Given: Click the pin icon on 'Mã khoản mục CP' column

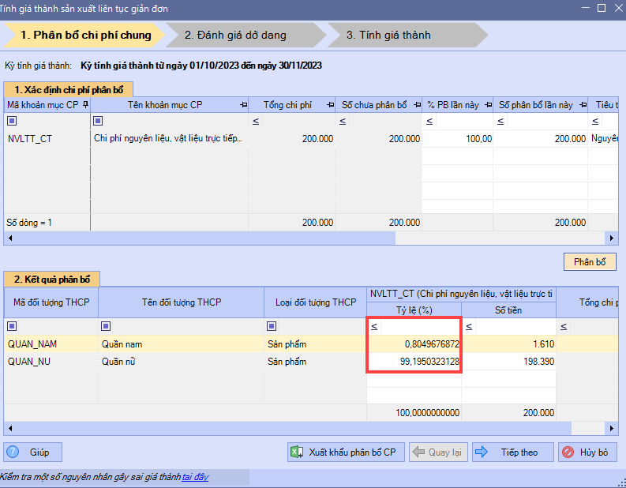Looking at the screenshot, I should point(85,104).
